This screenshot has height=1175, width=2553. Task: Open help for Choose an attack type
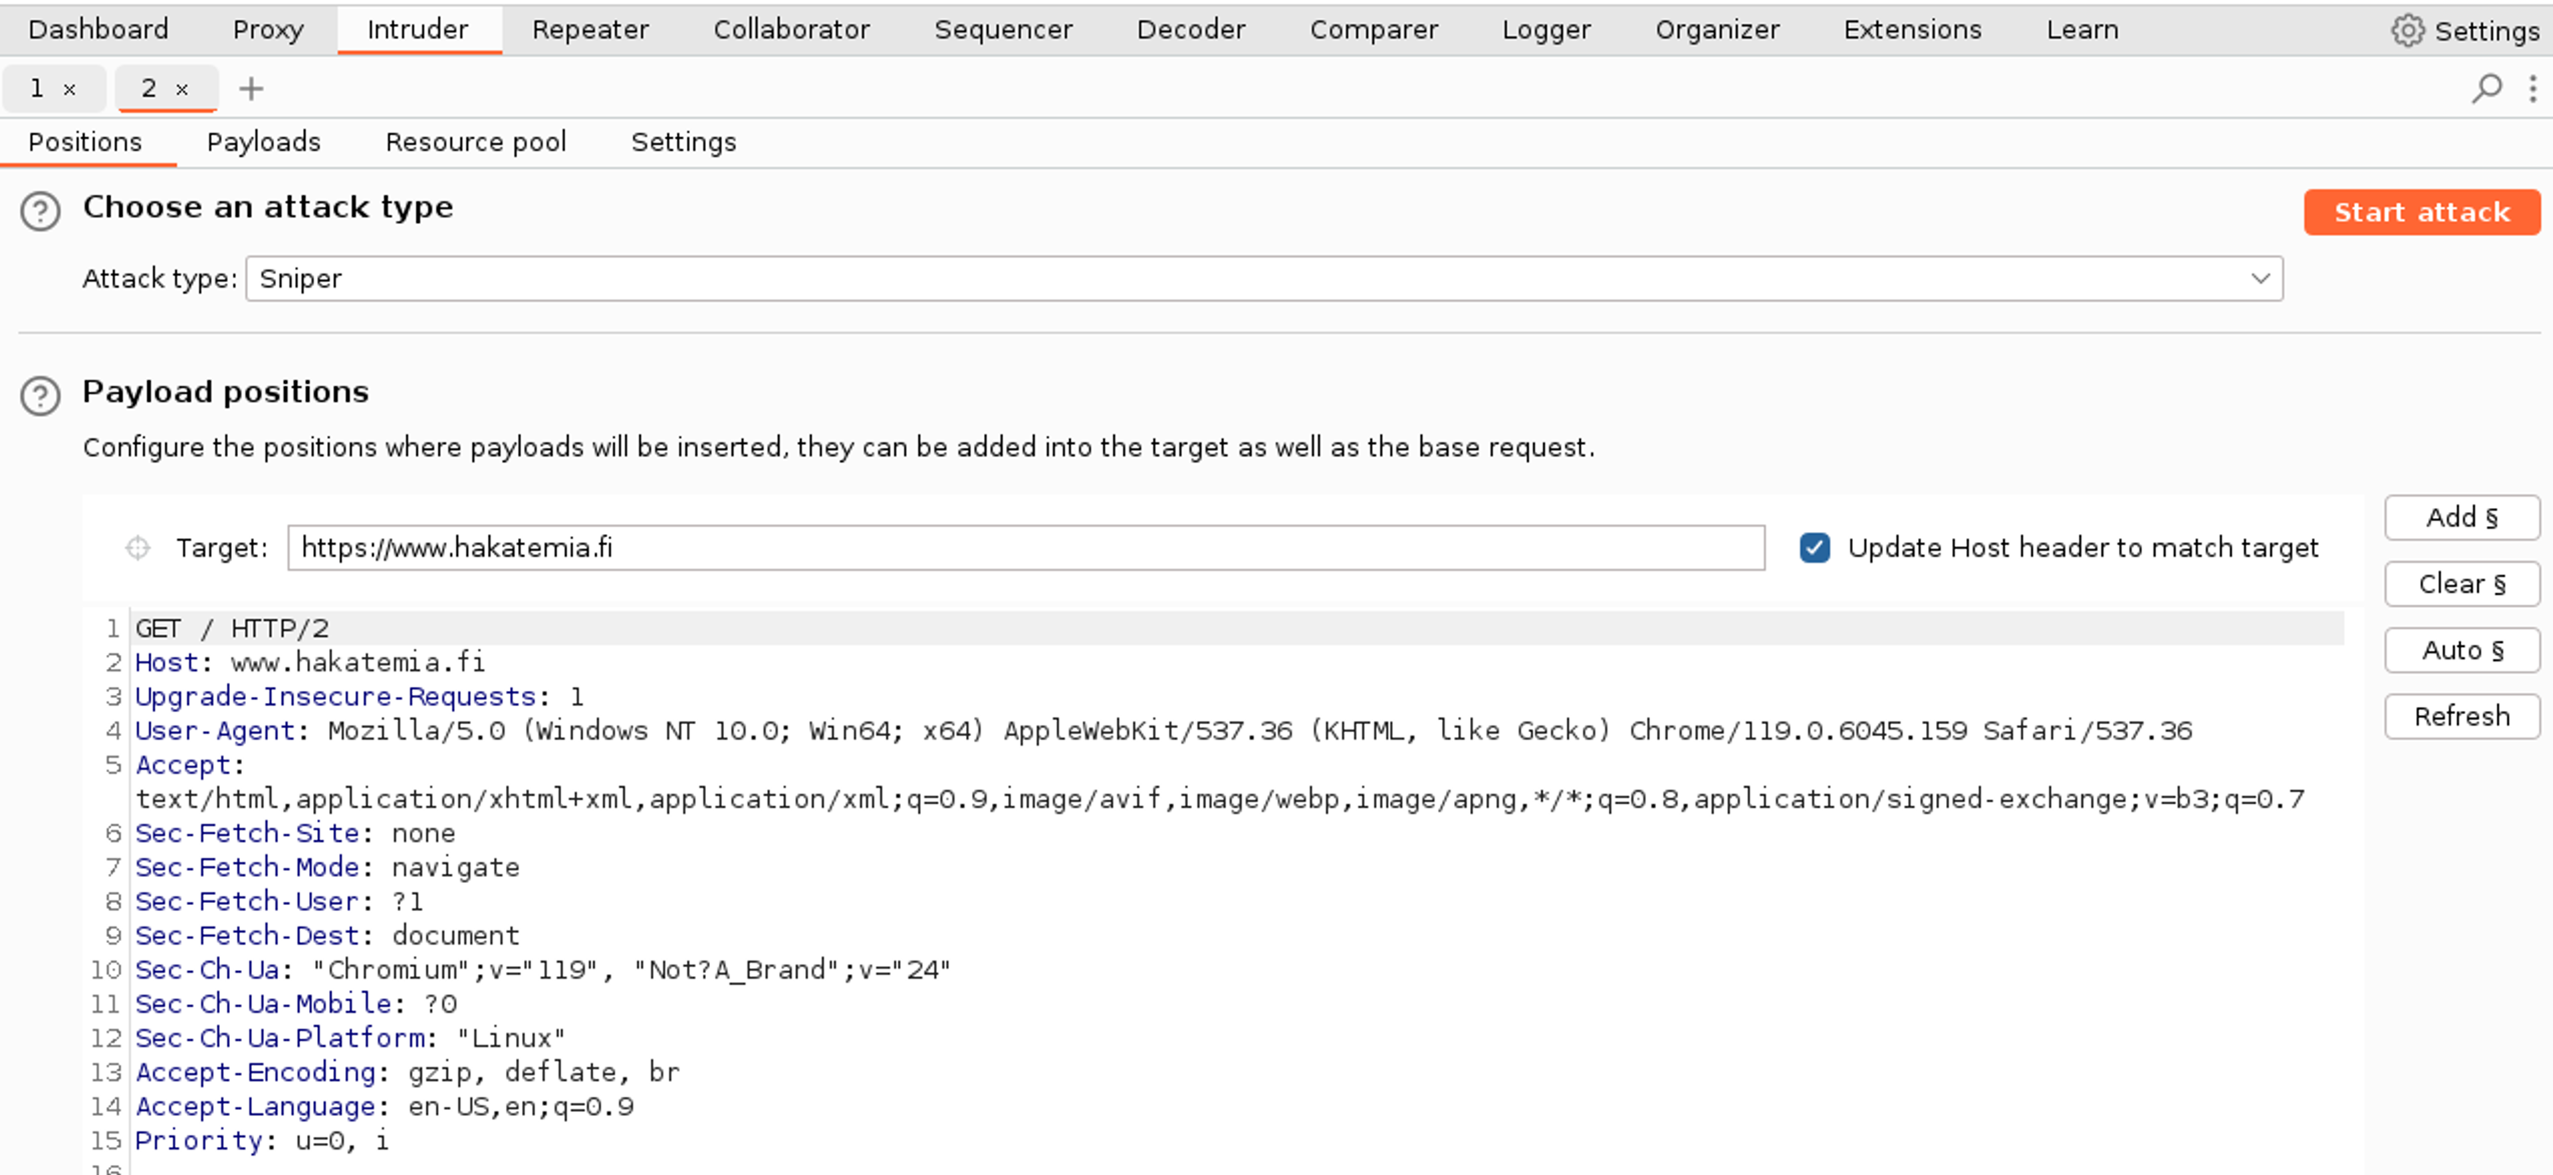point(41,211)
